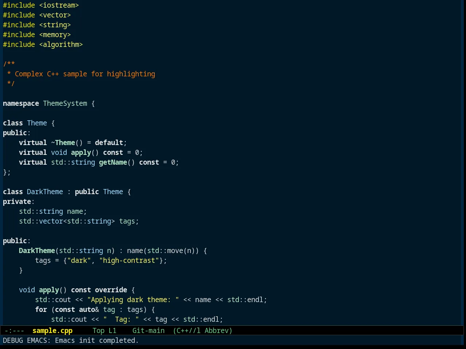This screenshot has height=349, width=466.
Task: Click 'Theme' in 'class Theme {' line
Action: click(37, 123)
